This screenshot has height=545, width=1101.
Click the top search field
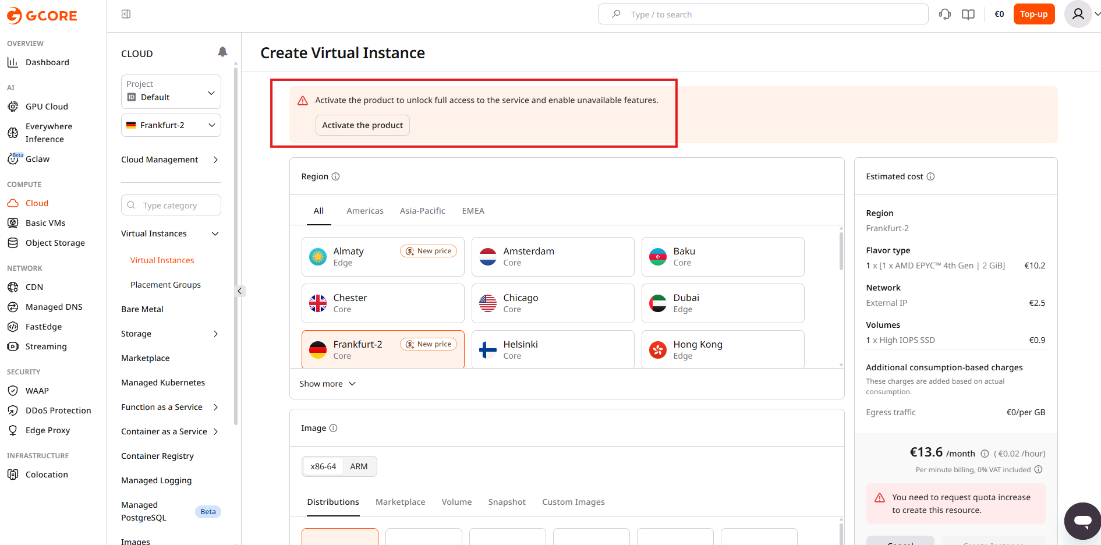click(x=763, y=14)
